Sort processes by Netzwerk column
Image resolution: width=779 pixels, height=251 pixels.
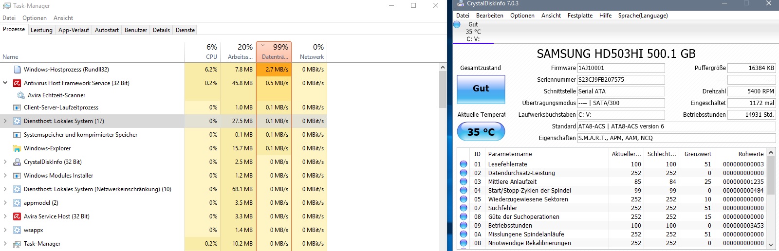309,52
